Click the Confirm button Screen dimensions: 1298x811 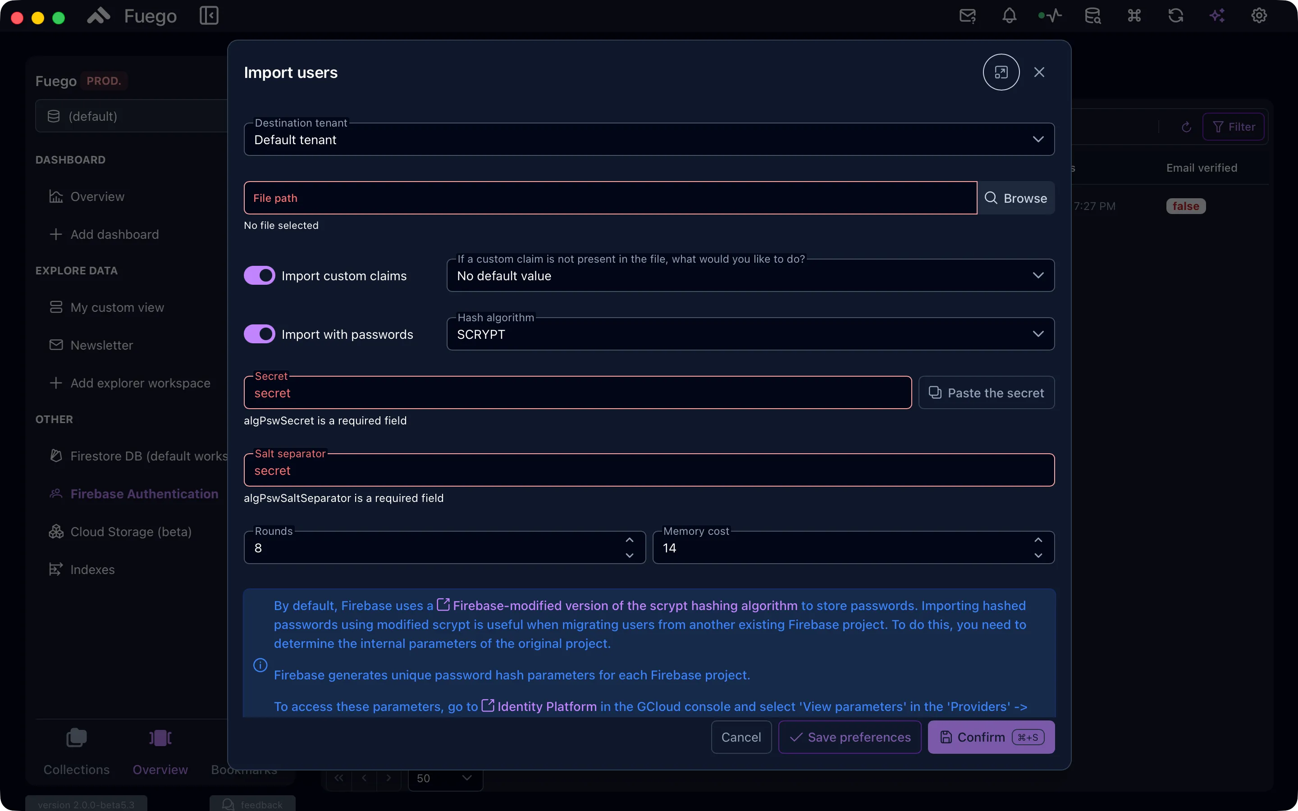[991, 737]
